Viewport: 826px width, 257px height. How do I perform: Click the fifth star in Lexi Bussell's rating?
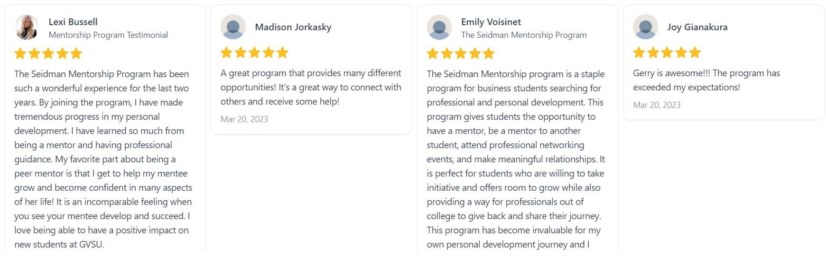click(76, 53)
